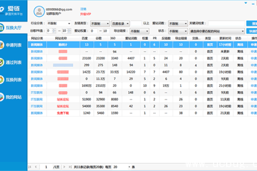The image size is (257, 171).
Task: Jump to the last page arrow
Action: coord(70,167)
